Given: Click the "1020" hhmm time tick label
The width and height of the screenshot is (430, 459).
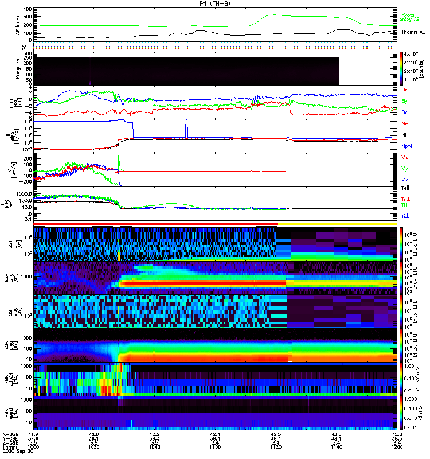Looking at the screenshot, I should pos(94,447).
